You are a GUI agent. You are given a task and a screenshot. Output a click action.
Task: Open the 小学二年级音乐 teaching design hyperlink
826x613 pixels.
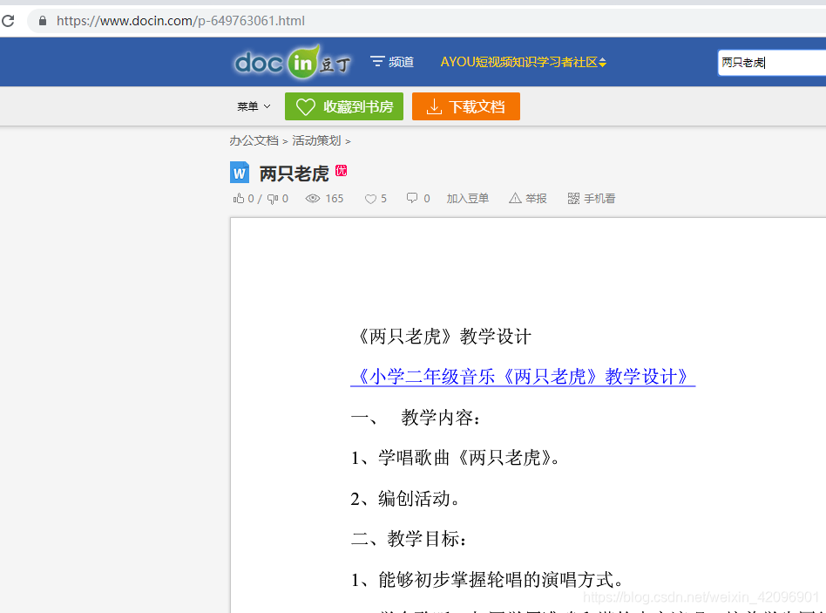pyautogui.click(x=522, y=377)
